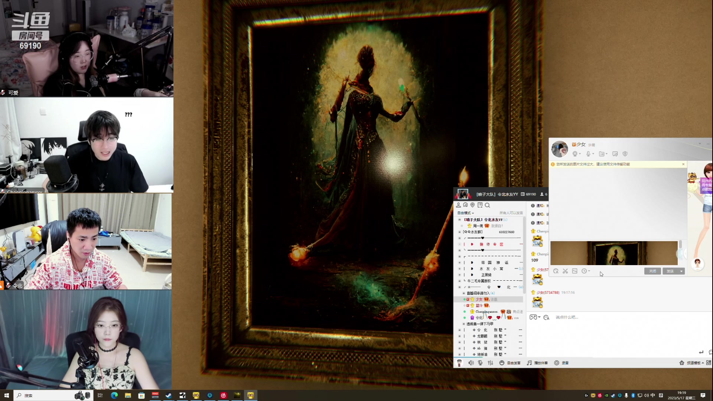Click the scissors screenshot icon in private chat
The image size is (713, 401).
[x=565, y=271]
